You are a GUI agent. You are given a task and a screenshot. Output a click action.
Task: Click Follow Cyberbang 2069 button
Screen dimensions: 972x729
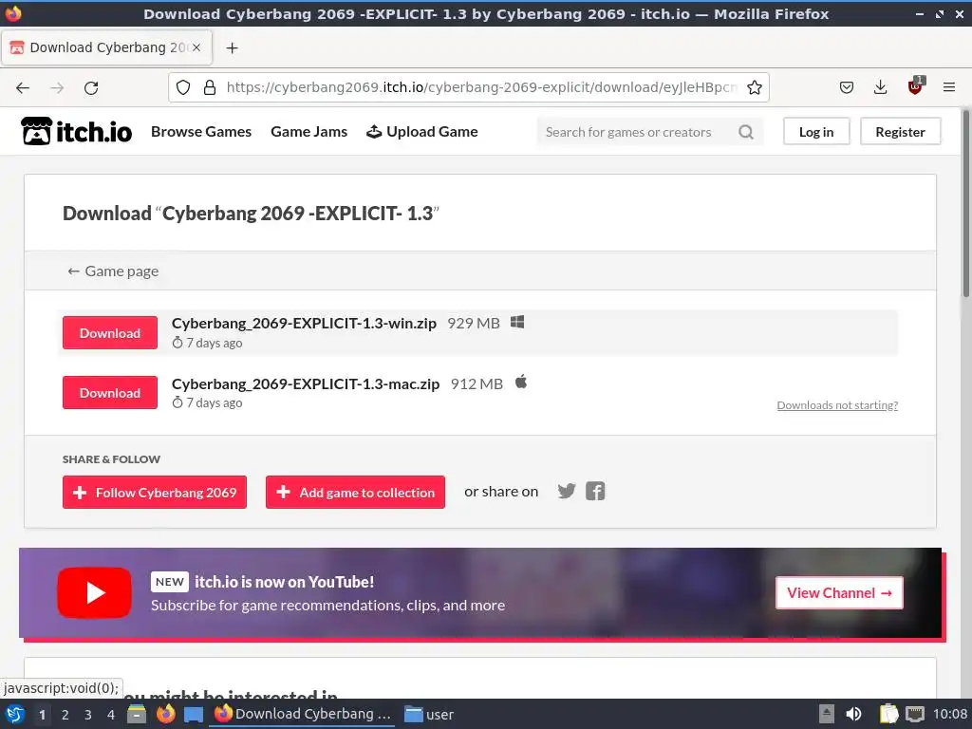[155, 493]
